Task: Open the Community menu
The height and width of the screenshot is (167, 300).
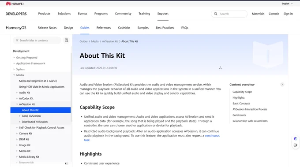Action: click(123, 14)
